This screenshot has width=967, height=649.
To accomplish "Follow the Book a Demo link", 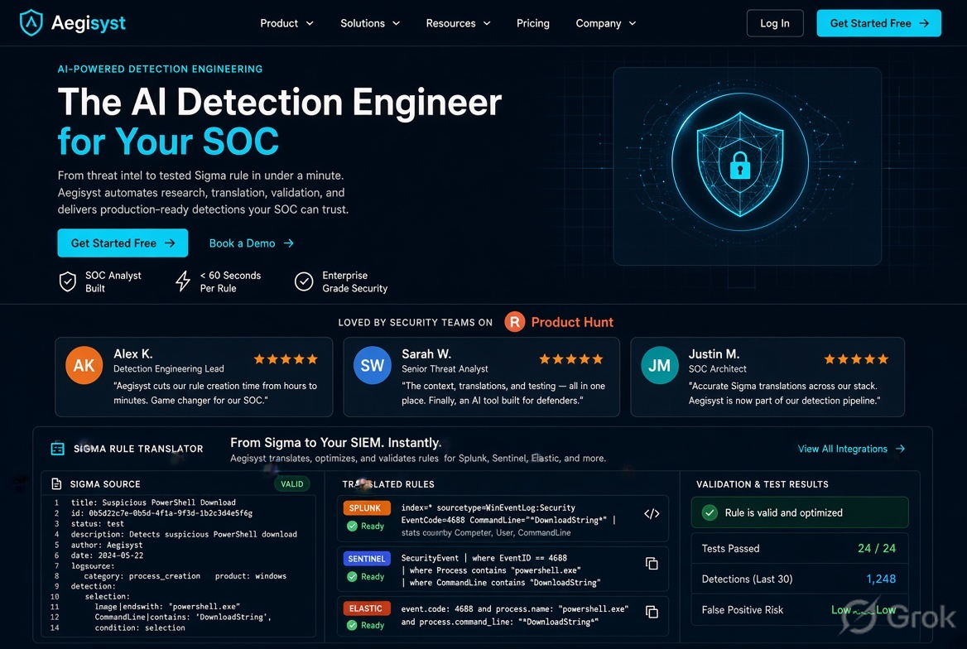I will point(251,243).
